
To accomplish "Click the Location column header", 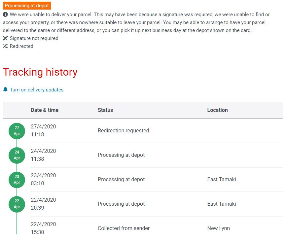I will point(217,110).
